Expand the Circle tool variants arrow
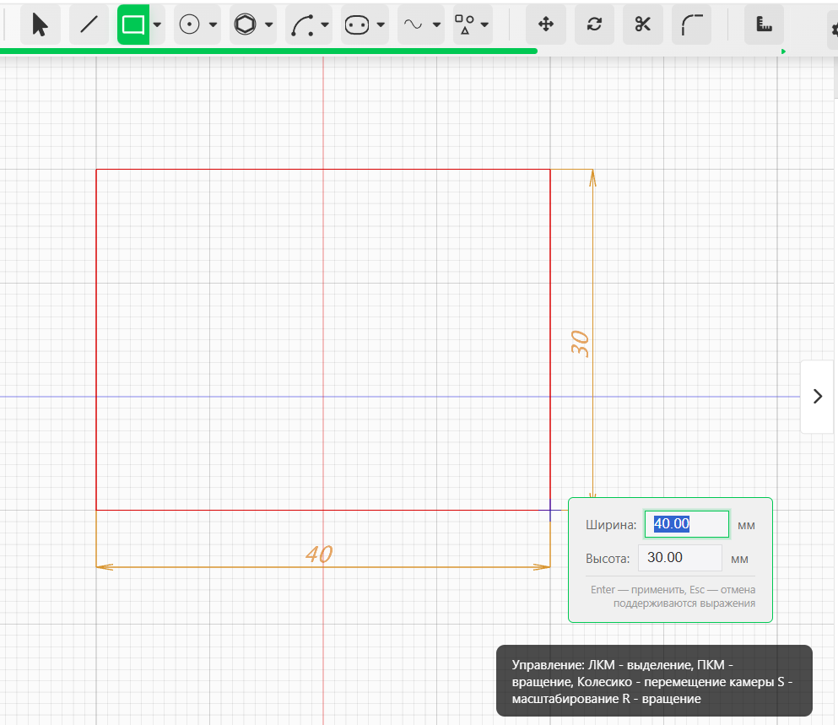The width and height of the screenshot is (838, 725). tap(213, 24)
